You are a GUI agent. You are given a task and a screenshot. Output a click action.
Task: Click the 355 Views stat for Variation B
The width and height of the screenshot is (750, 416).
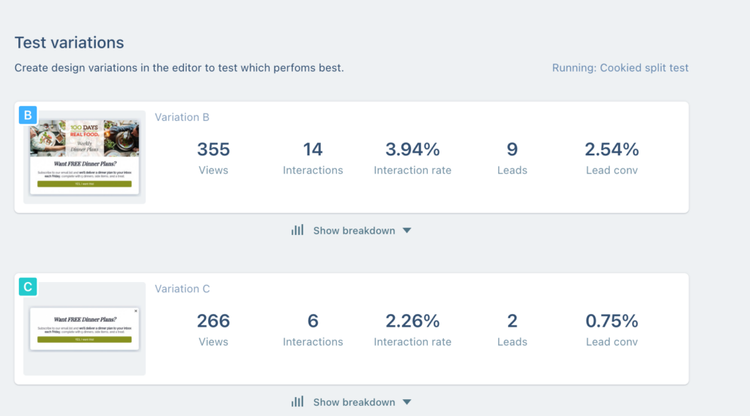click(x=213, y=150)
